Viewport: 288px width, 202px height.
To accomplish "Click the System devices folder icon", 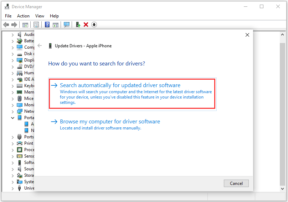I will pos(20,182).
